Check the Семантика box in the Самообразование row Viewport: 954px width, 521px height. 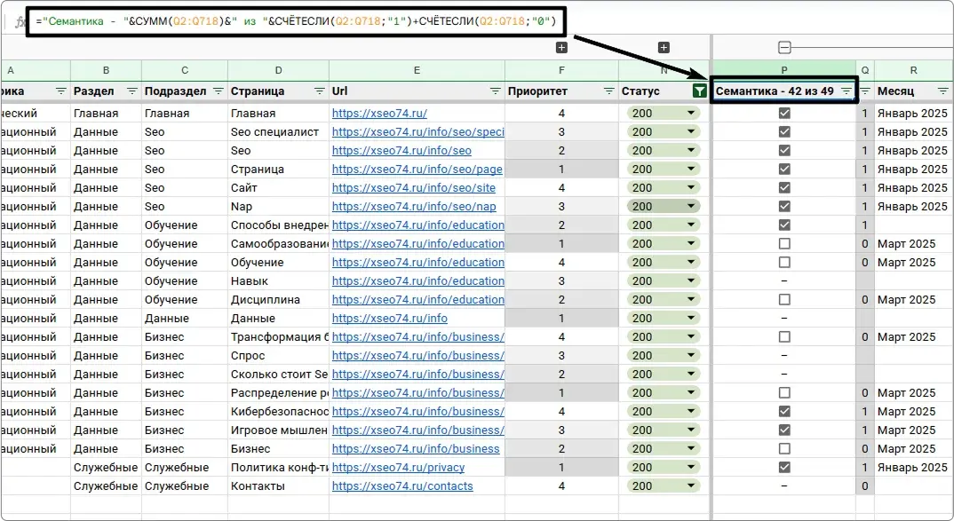(x=784, y=244)
